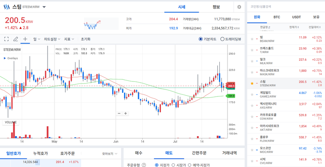This screenshot has width=325, height=167.
Task: Sort coin list by 현재가
Action: coord(294,27)
